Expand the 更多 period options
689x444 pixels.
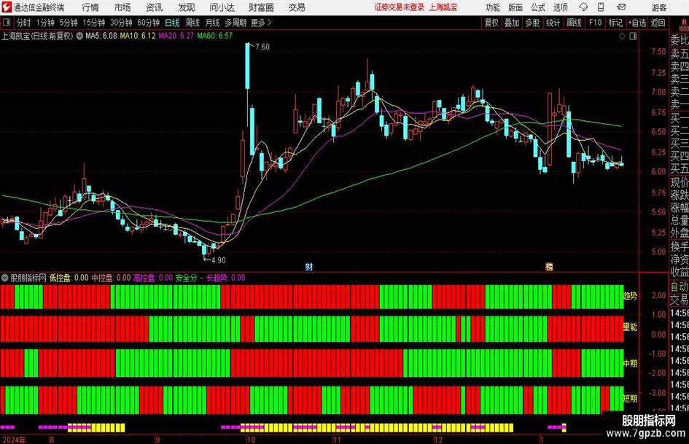point(261,23)
